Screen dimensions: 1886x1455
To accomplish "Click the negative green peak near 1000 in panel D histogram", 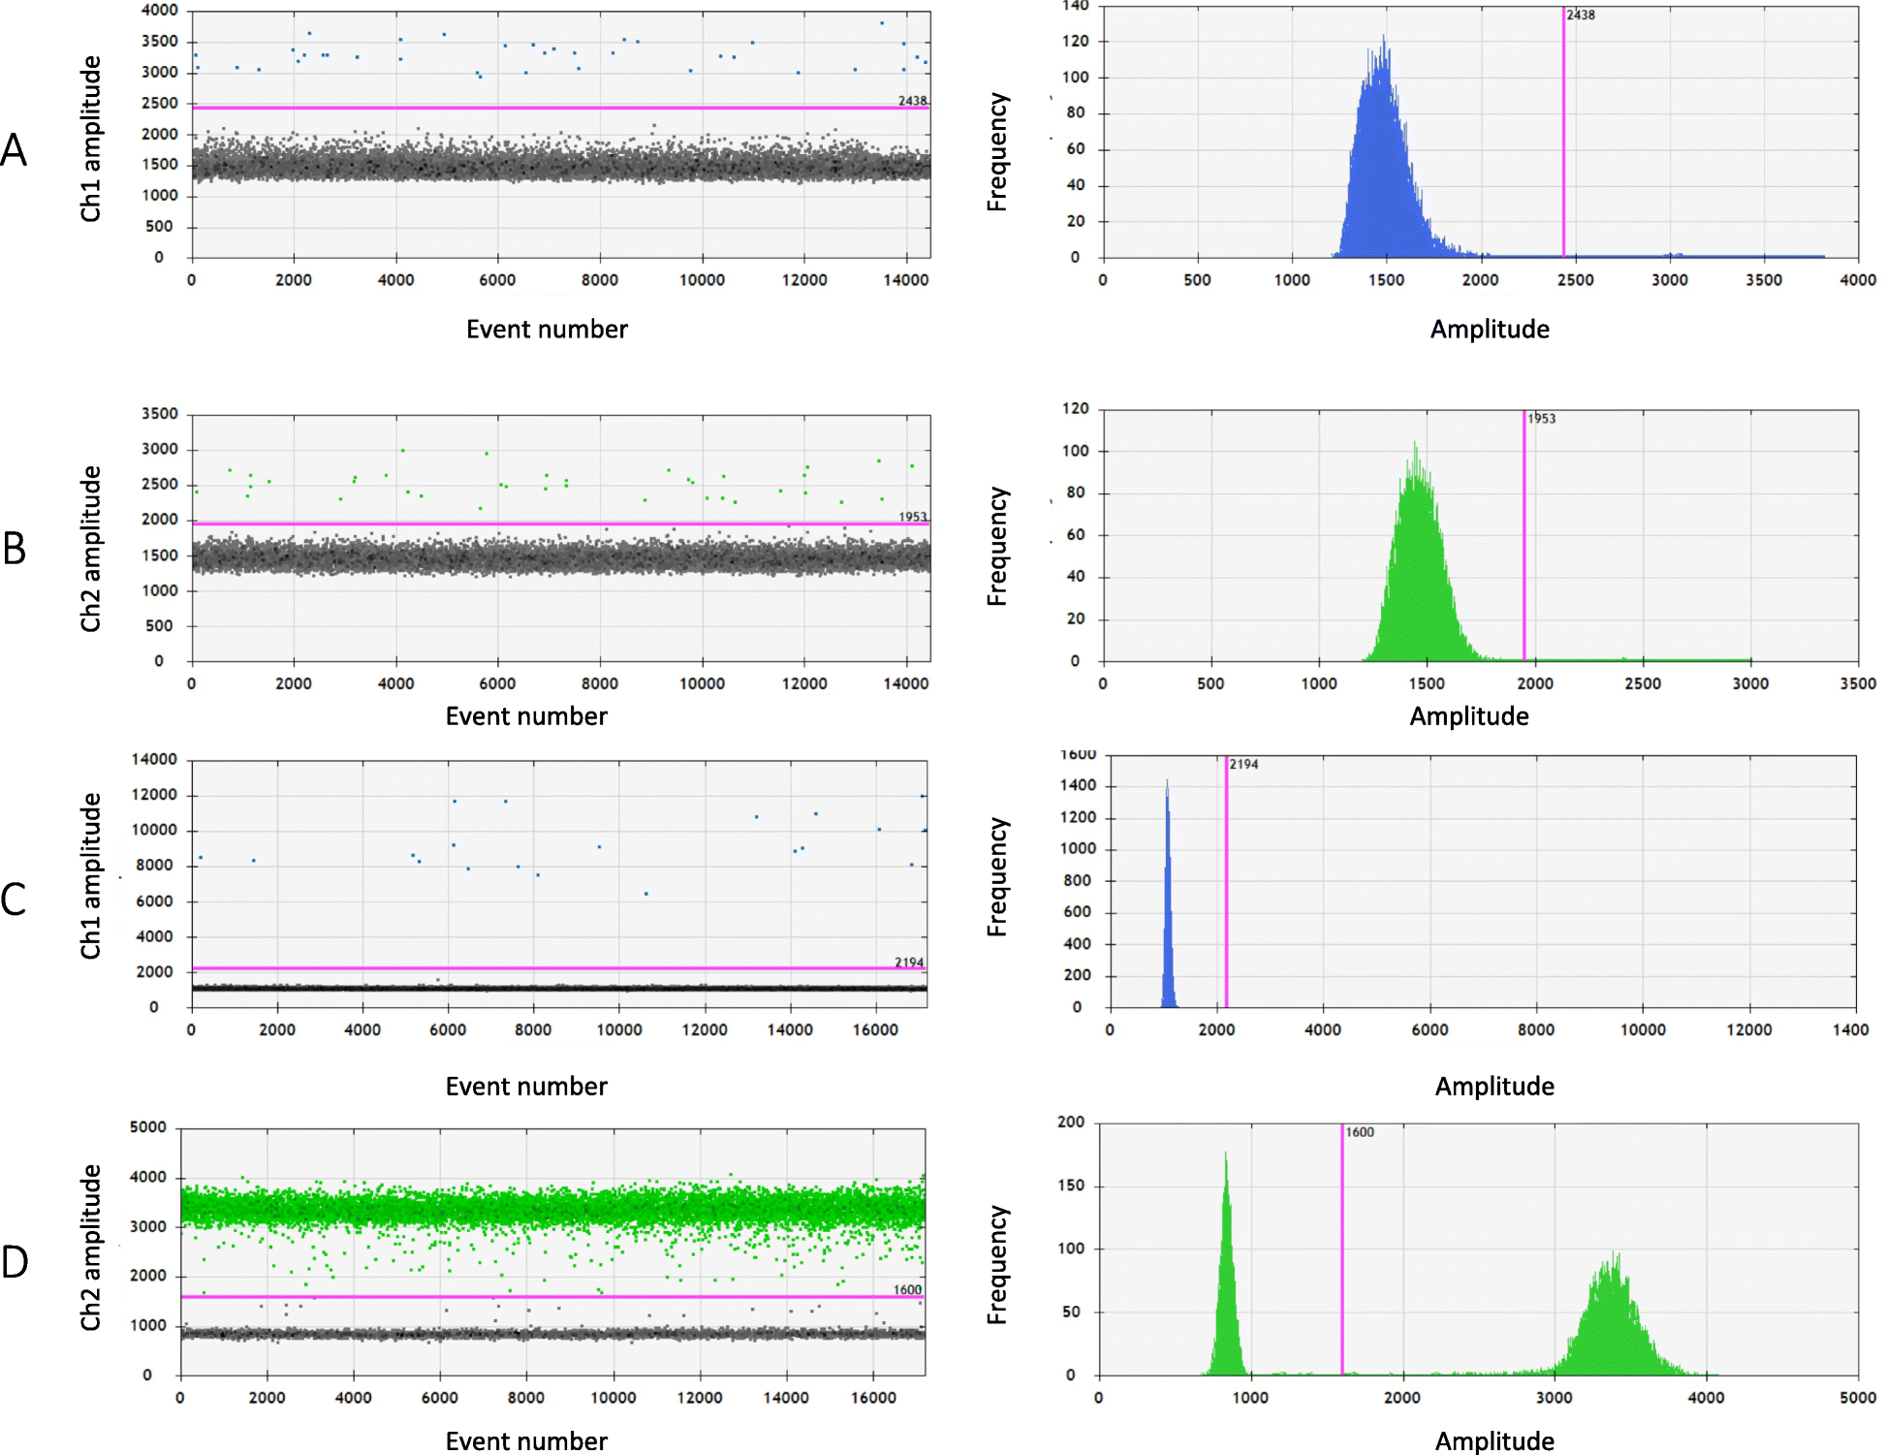I will pos(1226,1289).
